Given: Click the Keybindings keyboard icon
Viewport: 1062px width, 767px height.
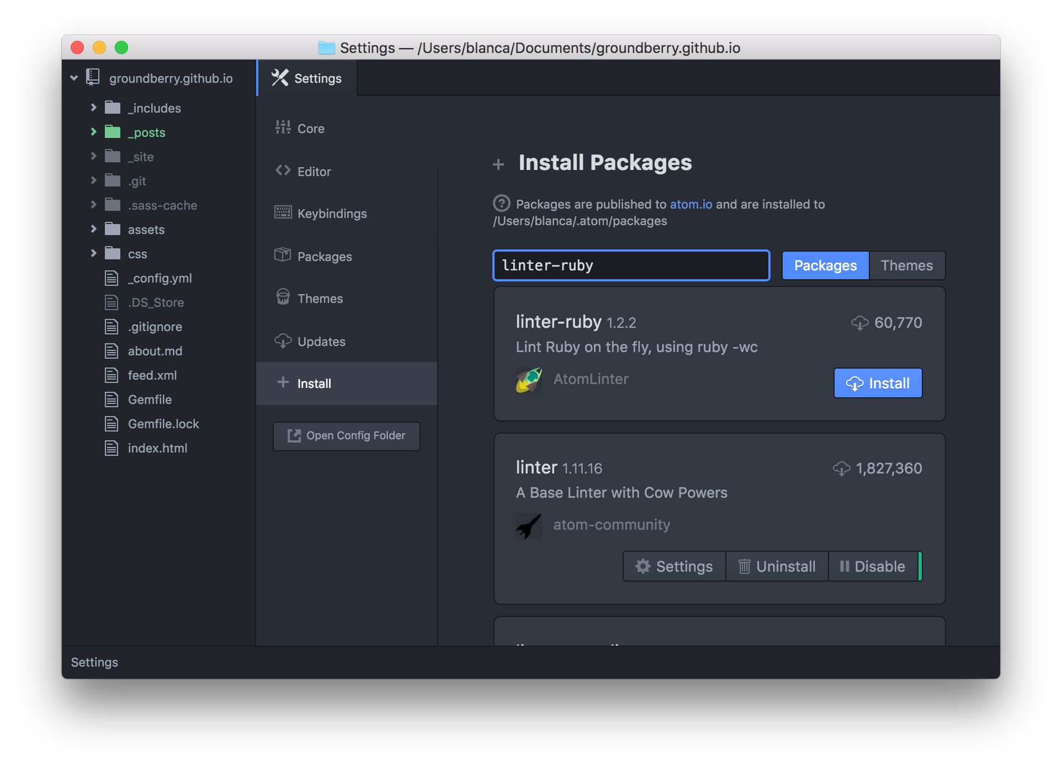Looking at the screenshot, I should (283, 212).
